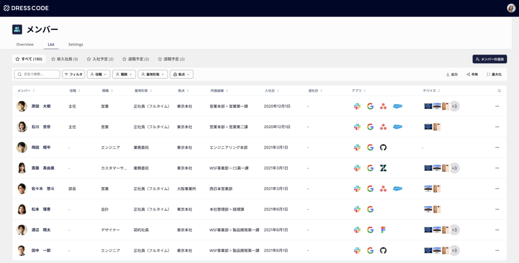Click the メンバーの追加 button
Viewport: 519px width, 263px height.
click(x=489, y=59)
